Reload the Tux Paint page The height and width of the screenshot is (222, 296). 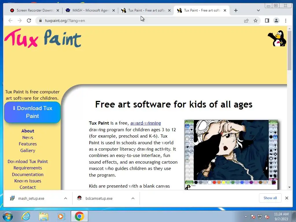pyautogui.click(x=29, y=21)
